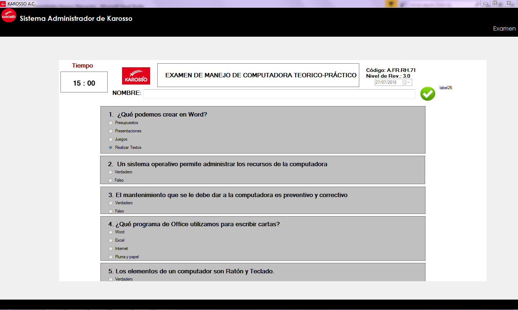Click the Karosso title bar app icon
The height and width of the screenshot is (310, 518).
click(3, 4)
